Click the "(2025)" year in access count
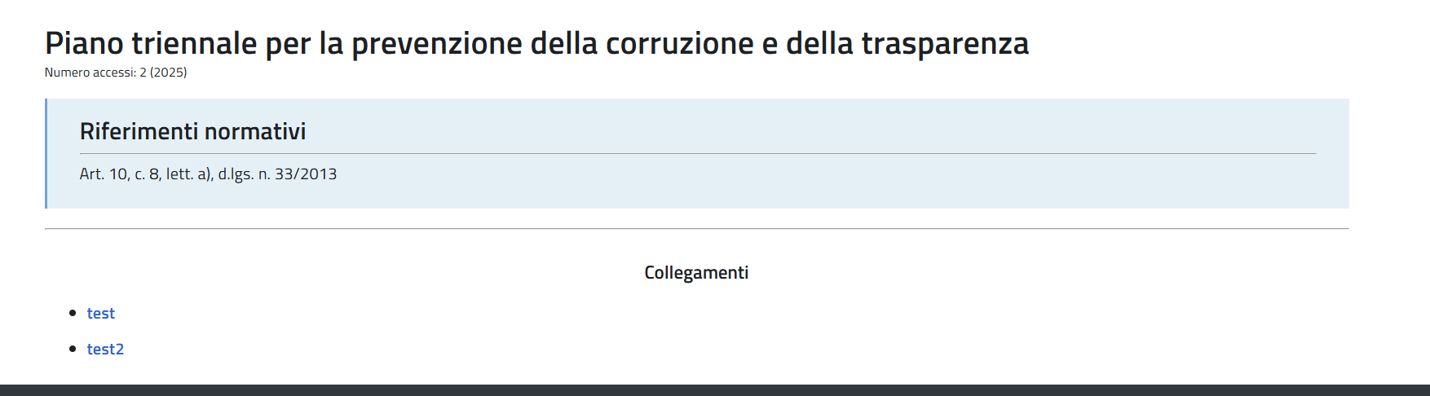1430x396 pixels. (169, 73)
